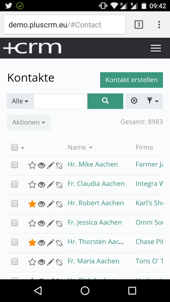The image size is (170, 302).
Task: Unlink Fr. Claudia Aachen via broken-chain icon
Action: 59,185
